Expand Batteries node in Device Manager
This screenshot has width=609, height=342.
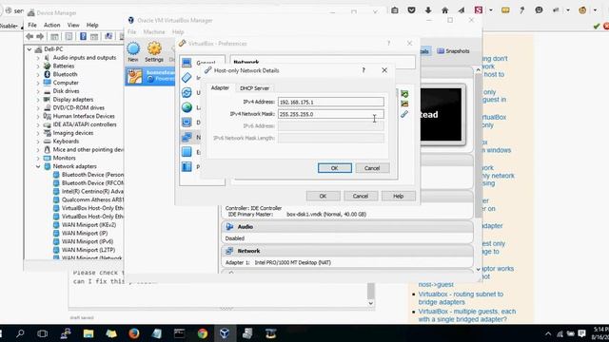(x=38, y=66)
